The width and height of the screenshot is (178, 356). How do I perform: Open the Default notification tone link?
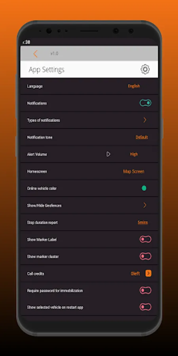pos(142,137)
